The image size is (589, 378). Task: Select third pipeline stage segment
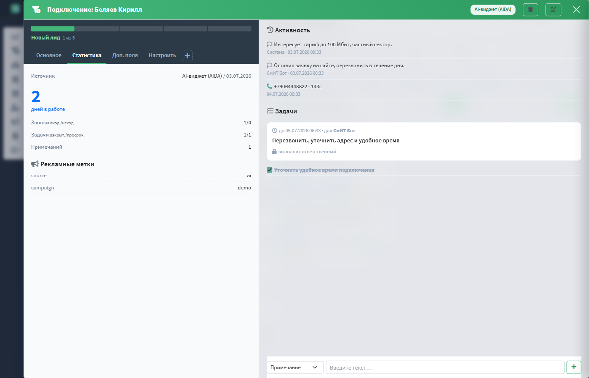[141, 29]
